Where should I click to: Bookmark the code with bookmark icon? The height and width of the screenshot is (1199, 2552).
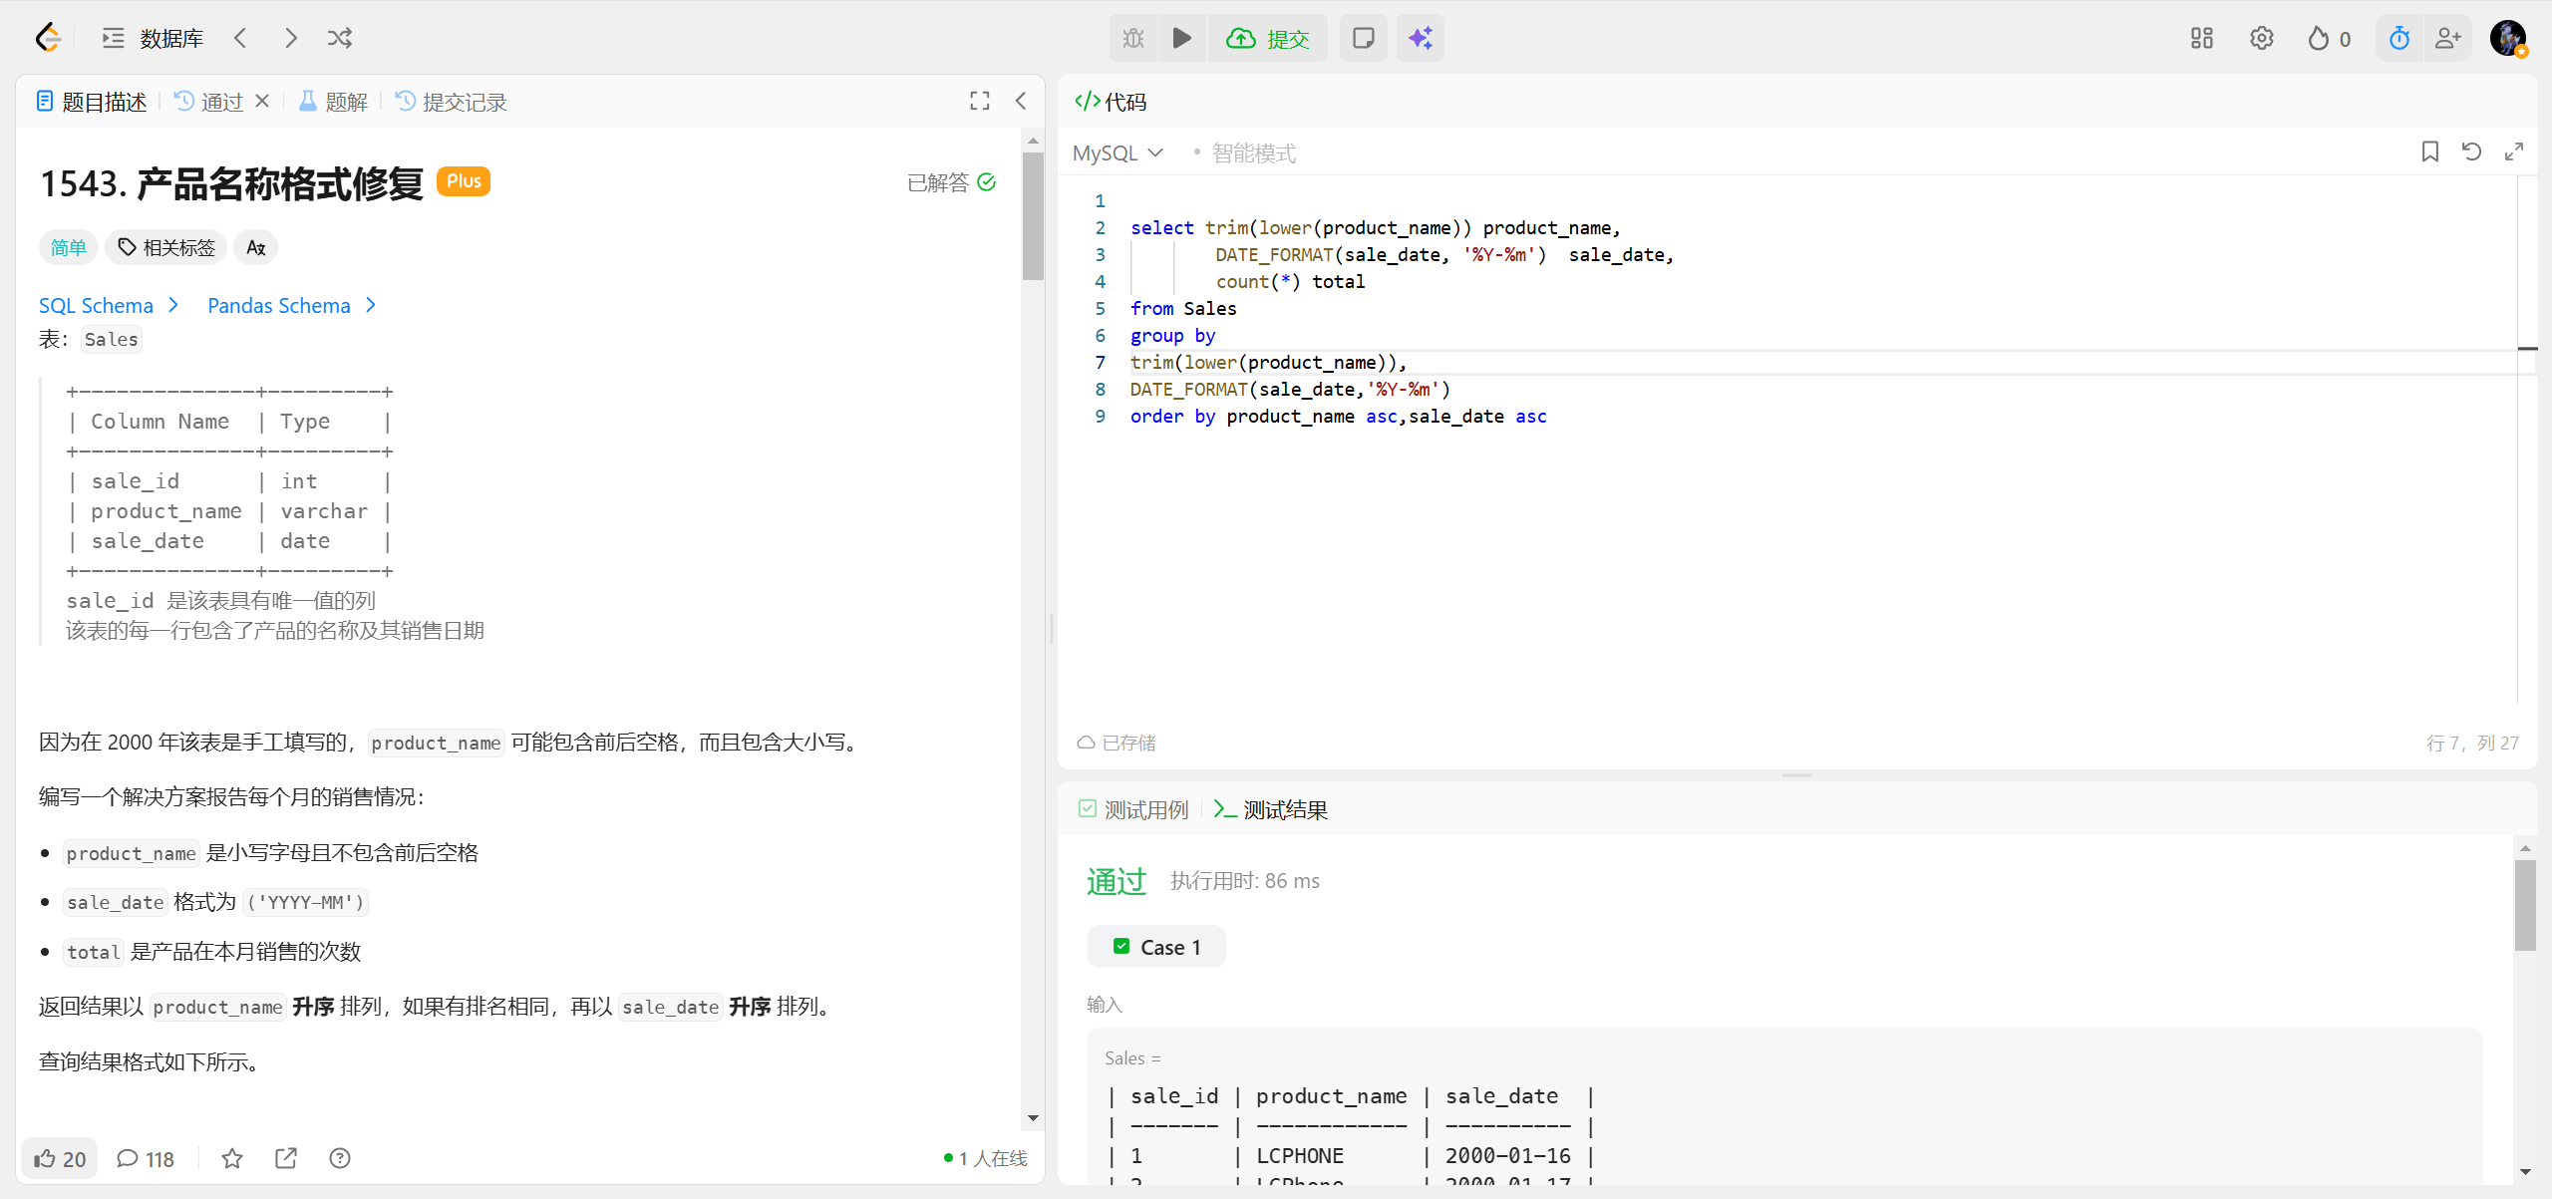tap(2429, 151)
